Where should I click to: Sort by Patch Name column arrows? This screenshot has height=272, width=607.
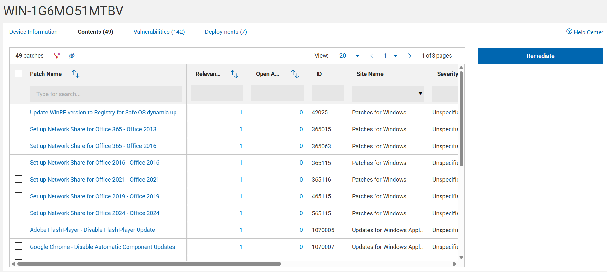[76, 74]
